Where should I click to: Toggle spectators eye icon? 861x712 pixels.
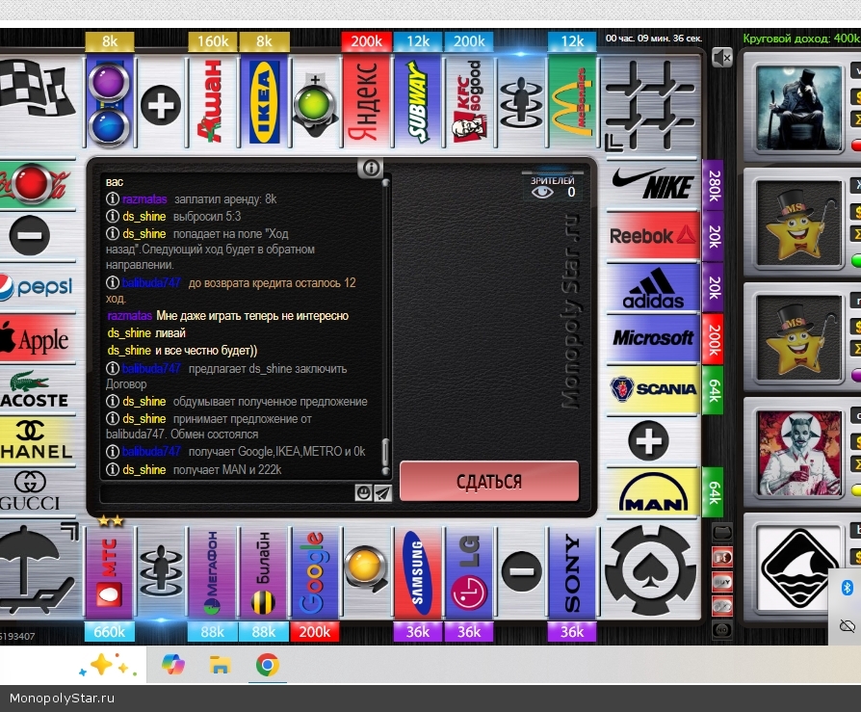pos(544,192)
